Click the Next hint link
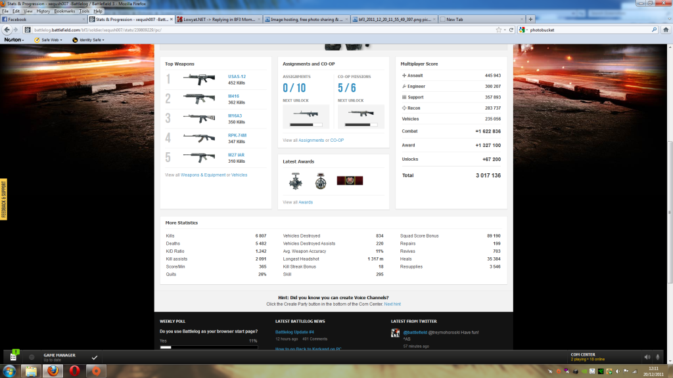Screen dimensions: 673x378 point(392,304)
